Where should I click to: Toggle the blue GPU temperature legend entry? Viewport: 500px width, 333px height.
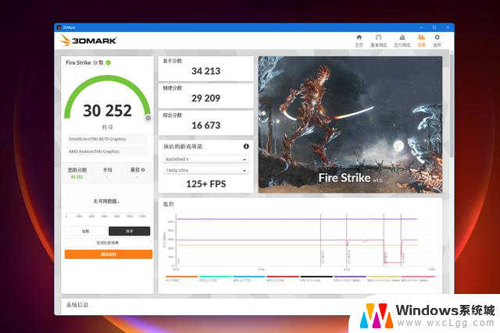pos(248,278)
